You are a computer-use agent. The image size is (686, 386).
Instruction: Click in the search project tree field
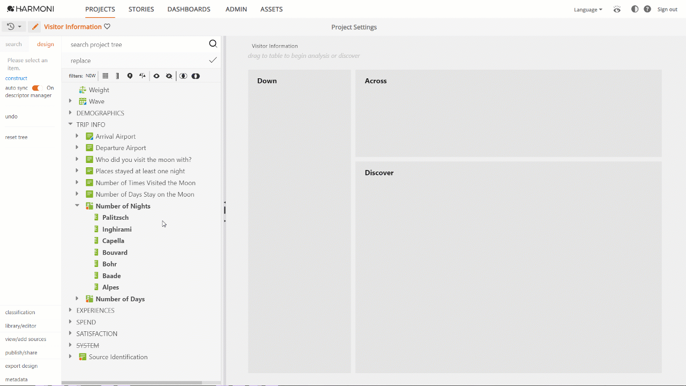coord(138,44)
